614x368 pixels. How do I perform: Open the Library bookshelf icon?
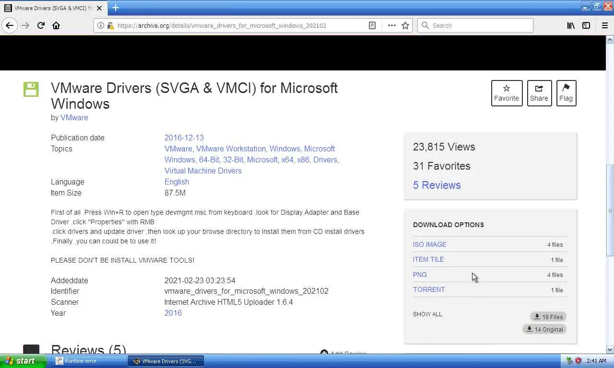coord(571,25)
